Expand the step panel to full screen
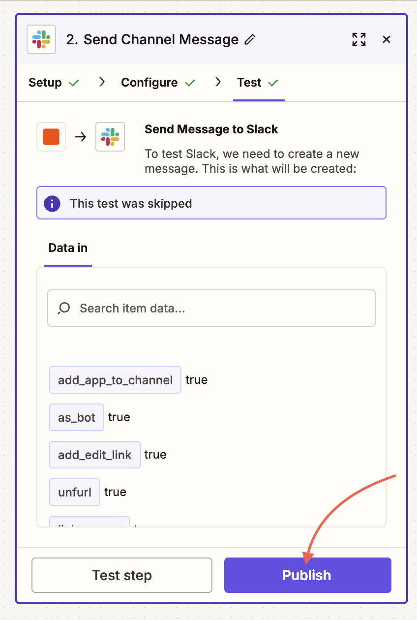Screen dimensions: 417x620 (359, 39)
